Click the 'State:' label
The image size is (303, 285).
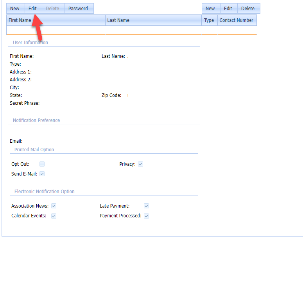click(x=16, y=95)
